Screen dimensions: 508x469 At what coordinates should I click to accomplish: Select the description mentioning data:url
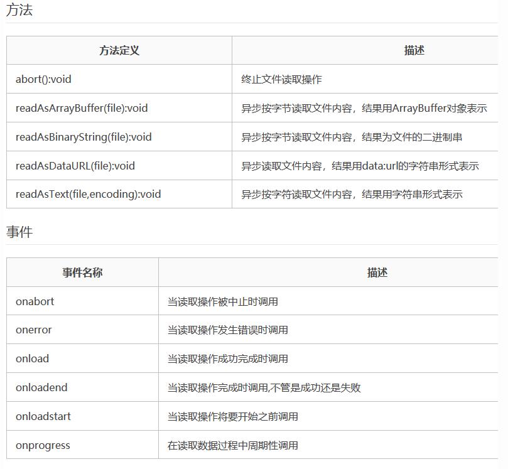pos(360,166)
